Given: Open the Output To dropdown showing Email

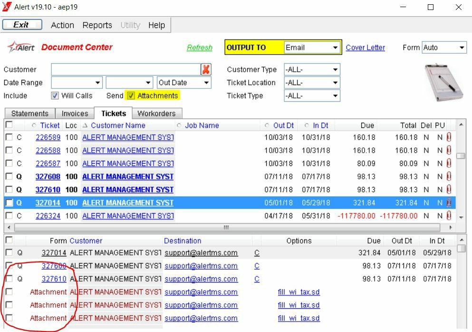Looking at the screenshot, I should [312, 48].
